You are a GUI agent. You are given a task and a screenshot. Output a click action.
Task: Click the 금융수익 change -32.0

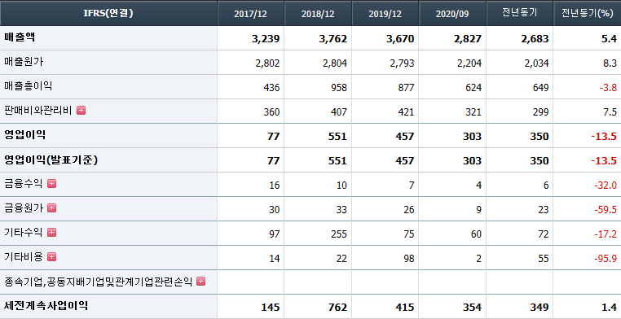point(606,186)
